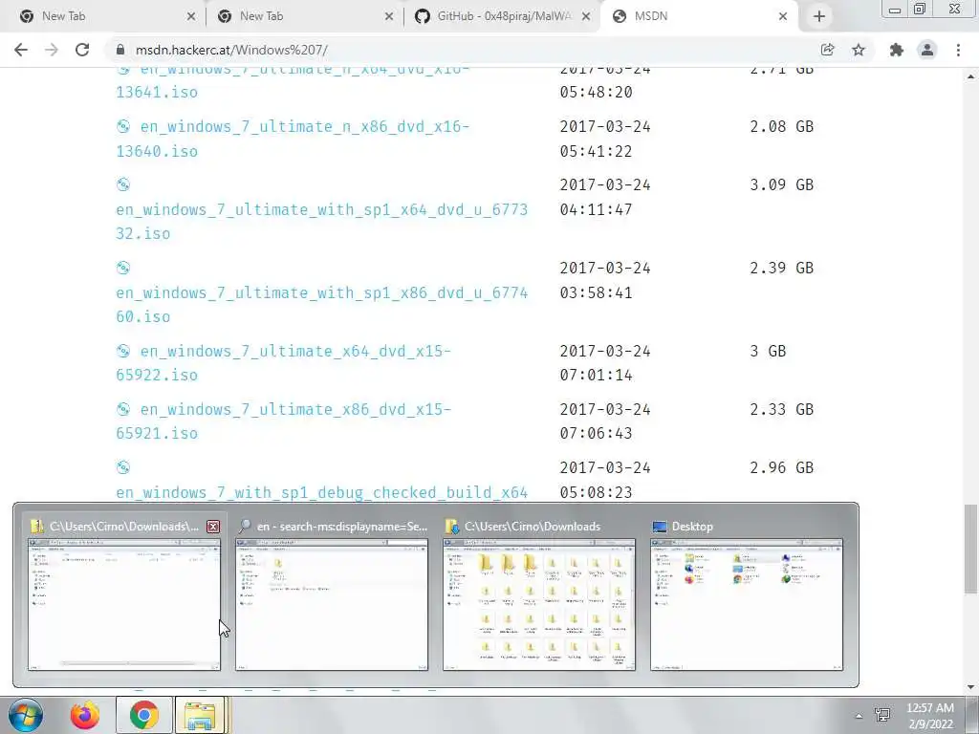Close the first explorer preview with red X

coord(213,527)
